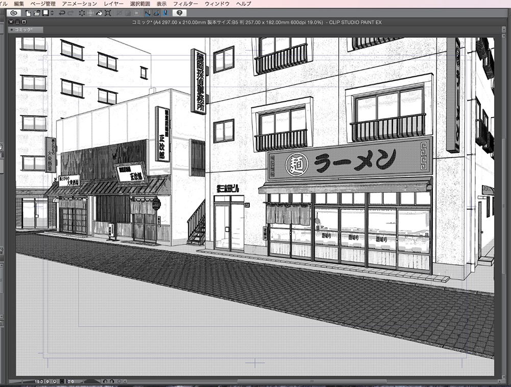Open the 表示 menu
Image resolution: width=511 pixels, height=387 pixels.
[x=161, y=4]
